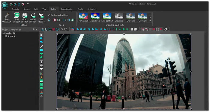Add an ellipse shape object

click(x=41, y=54)
